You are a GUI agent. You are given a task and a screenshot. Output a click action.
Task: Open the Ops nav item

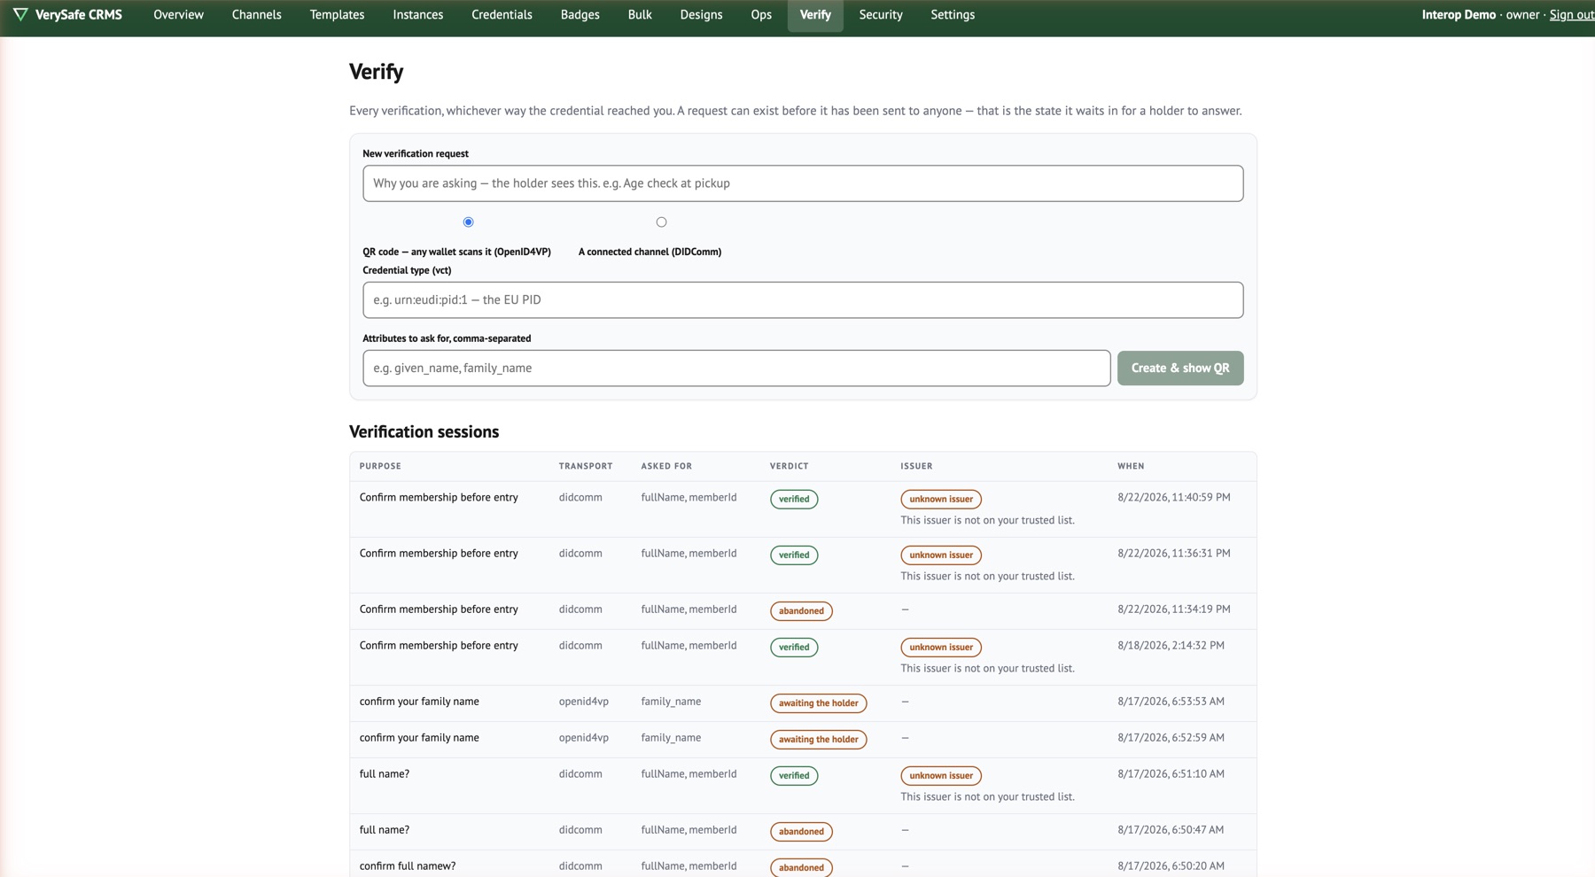[761, 14]
